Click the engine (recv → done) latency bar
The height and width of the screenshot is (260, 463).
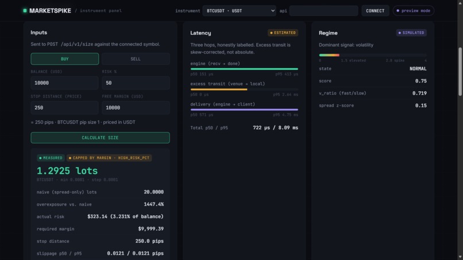(244, 69)
